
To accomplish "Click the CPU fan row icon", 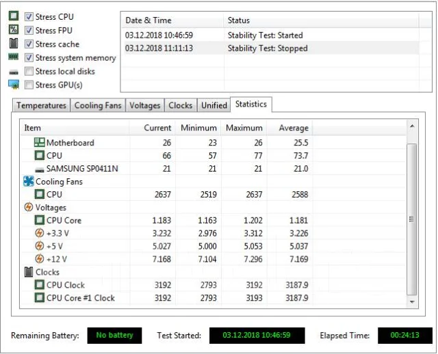I will 40,194.
